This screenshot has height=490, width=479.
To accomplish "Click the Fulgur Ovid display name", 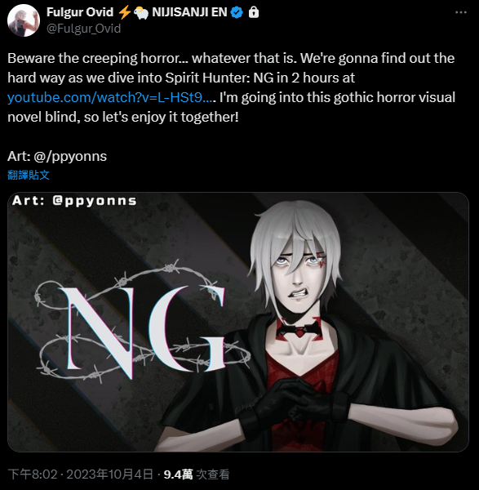I will click(80, 12).
